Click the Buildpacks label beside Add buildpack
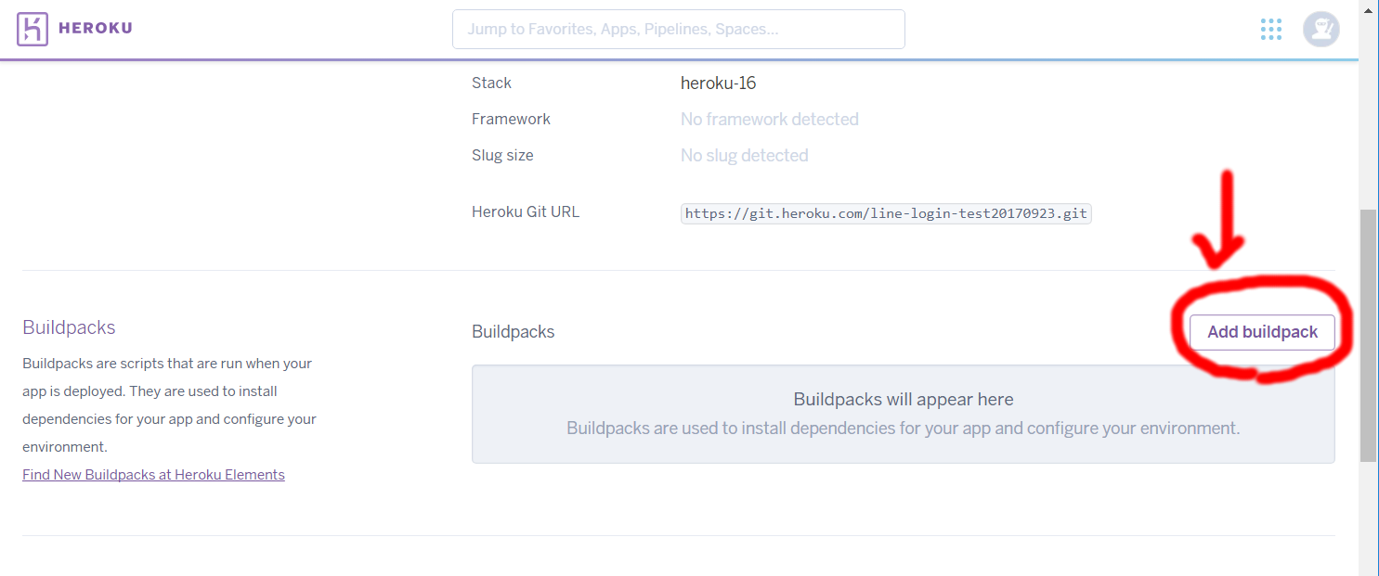Image resolution: width=1379 pixels, height=576 pixels. tap(513, 332)
